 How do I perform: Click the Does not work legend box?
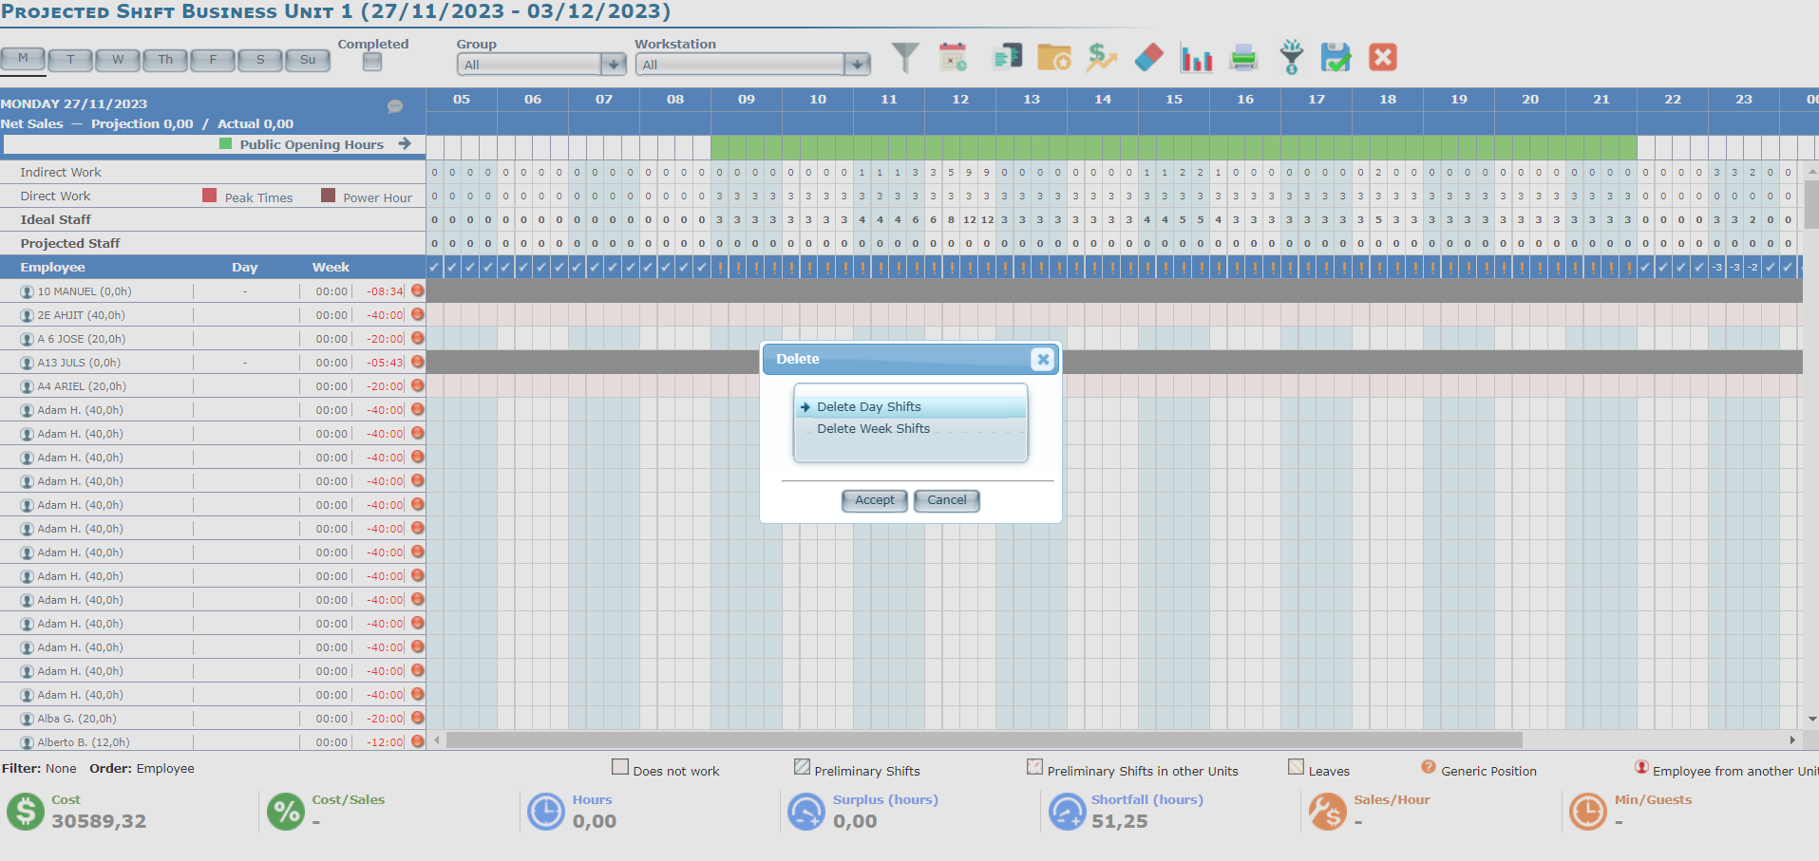620,766
